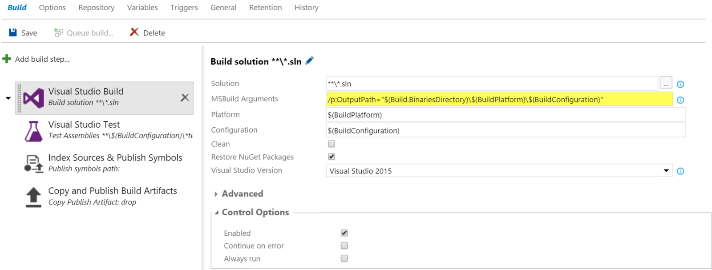Browse for solution with the ellipsis button
This screenshot has width=712, height=270.
pyautogui.click(x=666, y=83)
